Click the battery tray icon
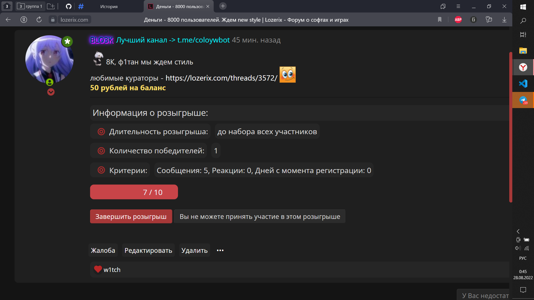The width and height of the screenshot is (534, 300). [526, 239]
